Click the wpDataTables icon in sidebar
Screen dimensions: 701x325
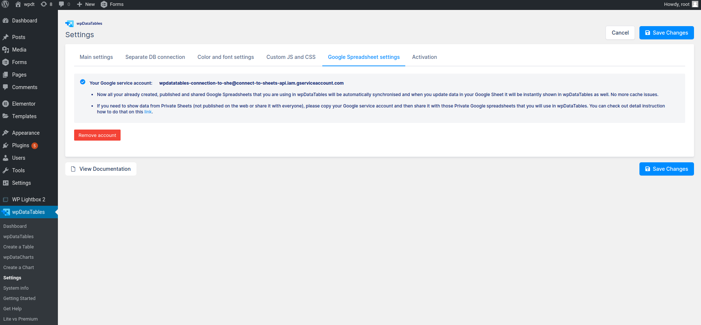tap(6, 212)
